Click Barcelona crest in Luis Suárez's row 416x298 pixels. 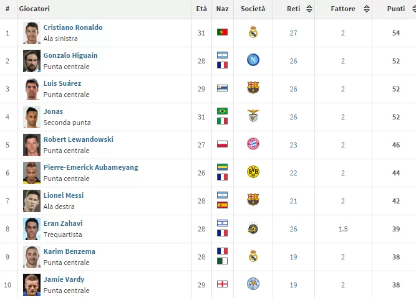(x=253, y=88)
